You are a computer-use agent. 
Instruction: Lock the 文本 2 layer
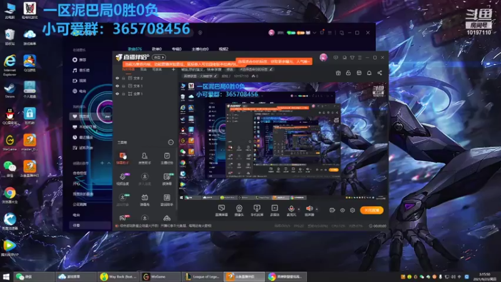click(123, 78)
